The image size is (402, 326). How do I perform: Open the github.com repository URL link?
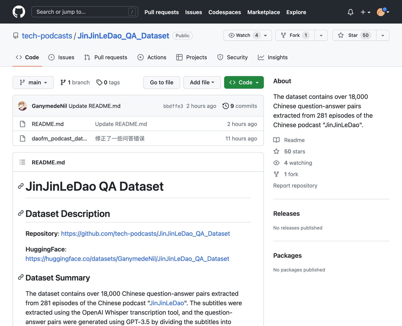[145, 234]
